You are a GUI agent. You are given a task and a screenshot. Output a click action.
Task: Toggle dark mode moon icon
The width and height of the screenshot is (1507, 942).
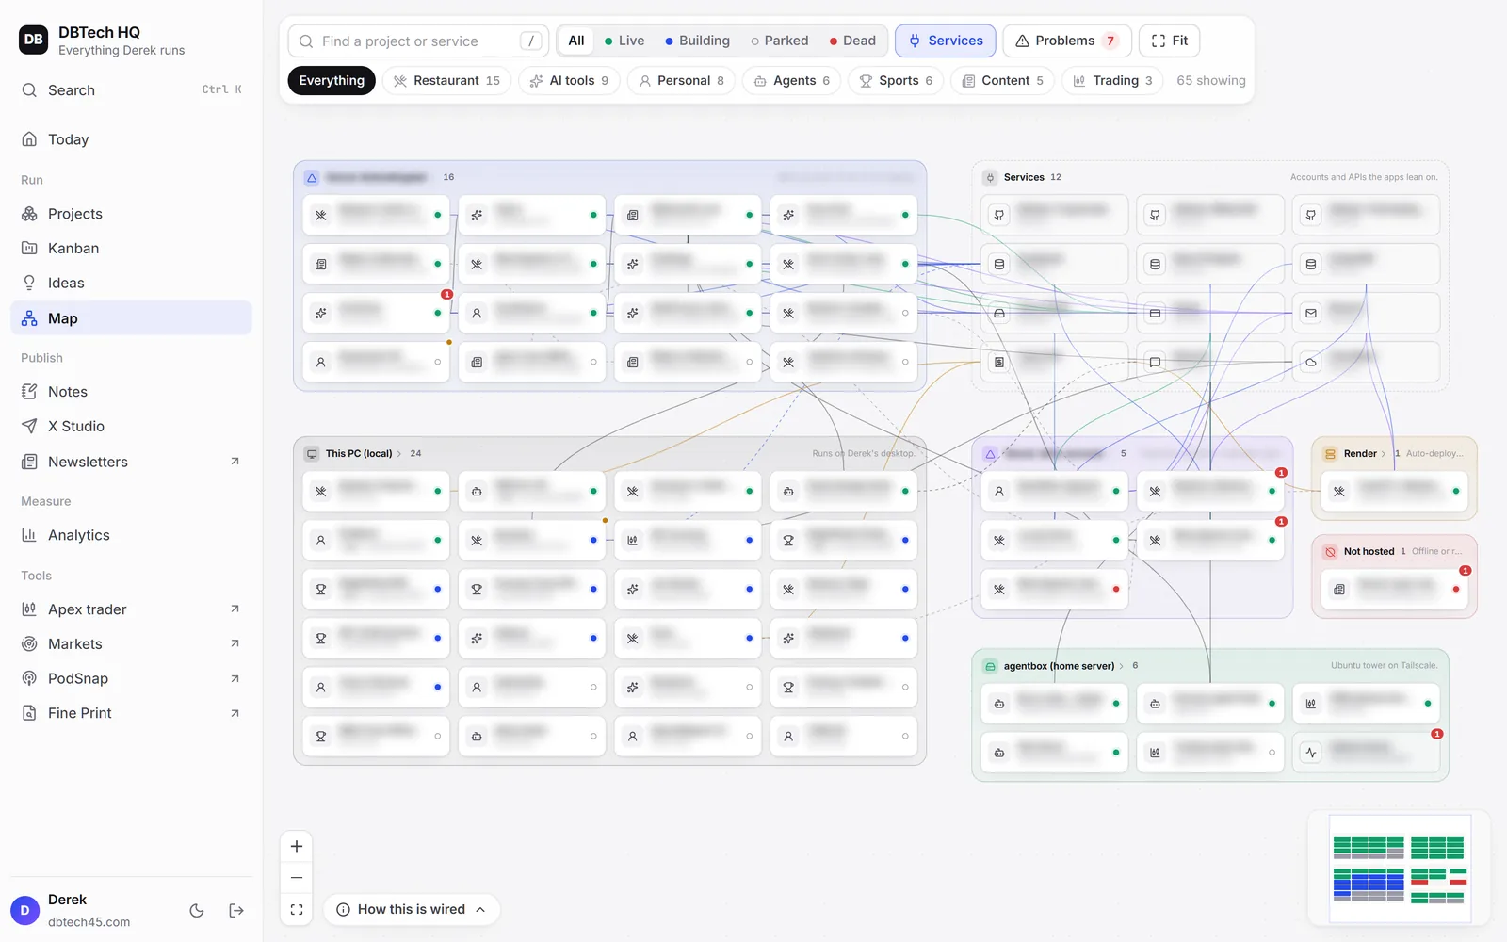pos(197,910)
